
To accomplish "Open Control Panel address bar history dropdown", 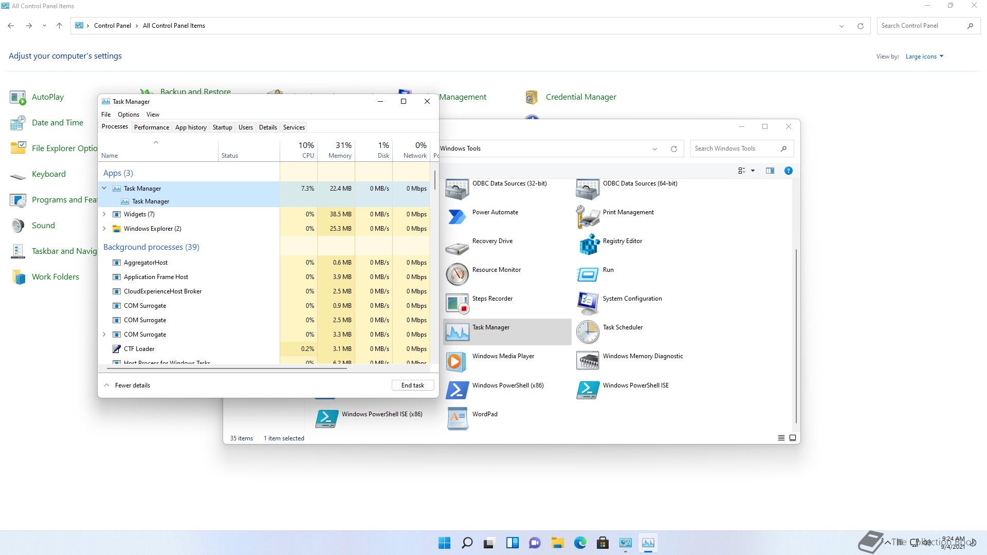I will [x=842, y=26].
